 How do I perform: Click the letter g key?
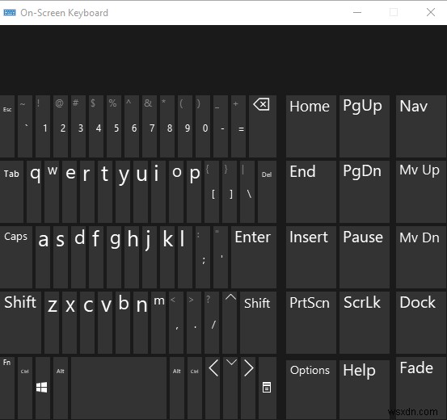point(114,257)
